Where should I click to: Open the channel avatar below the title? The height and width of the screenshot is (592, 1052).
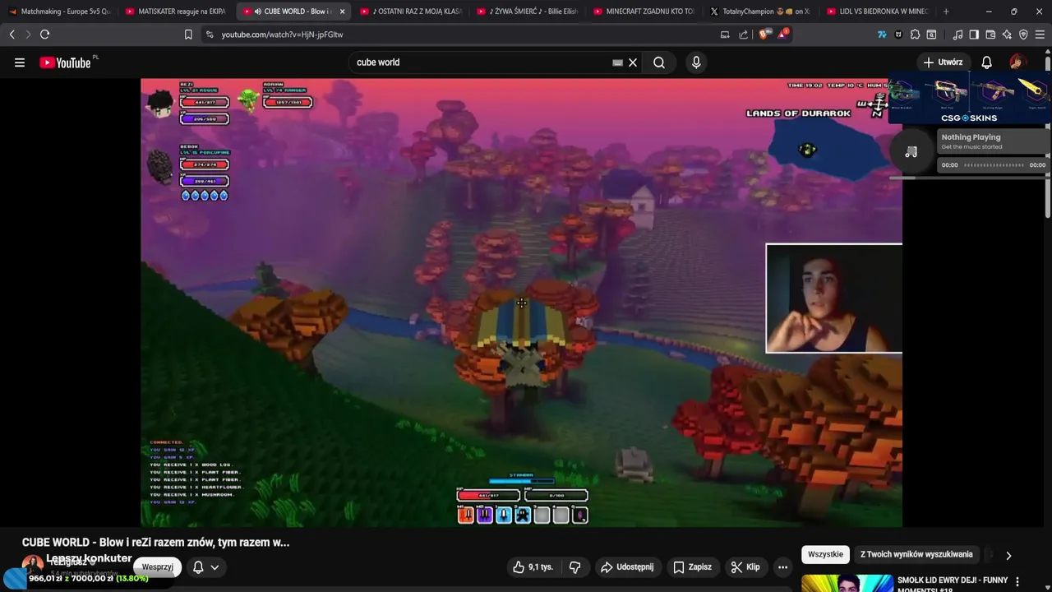[x=32, y=564]
